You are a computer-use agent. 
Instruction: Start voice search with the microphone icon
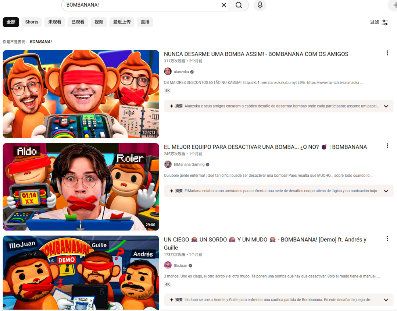(x=260, y=5)
